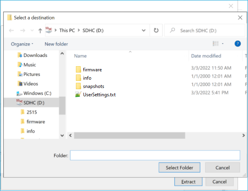
Task: Click the Folder name text field
Action: coord(155,155)
